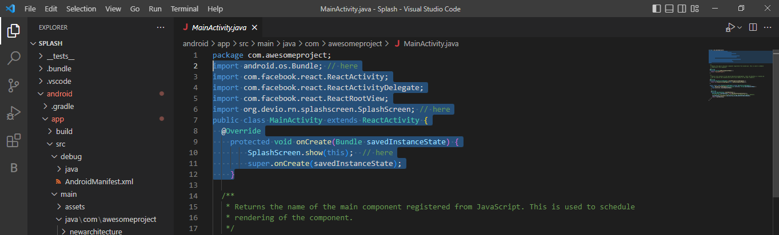Expand the .vscode folder
Image resolution: width=779 pixels, height=235 pixels.
[101, 81]
